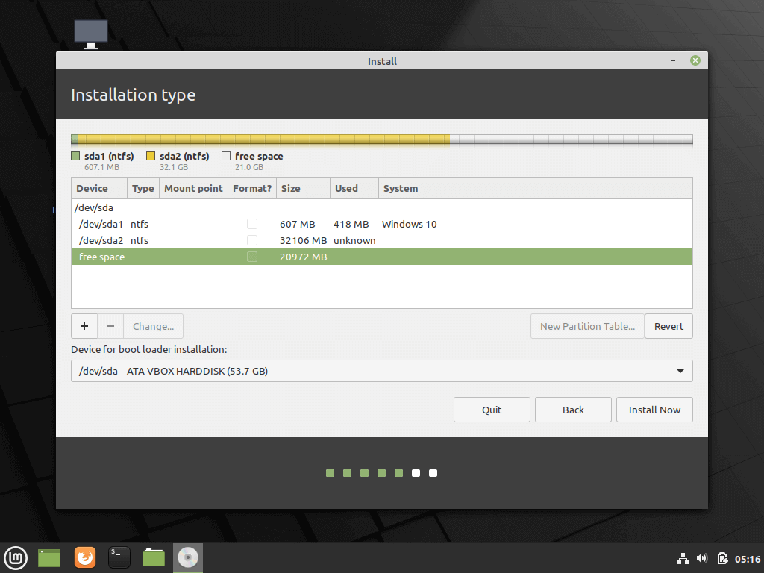This screenshot has height=573, width=764.
Task: Click the minus icon to remove partition
Action: click(x=110, y=326)
